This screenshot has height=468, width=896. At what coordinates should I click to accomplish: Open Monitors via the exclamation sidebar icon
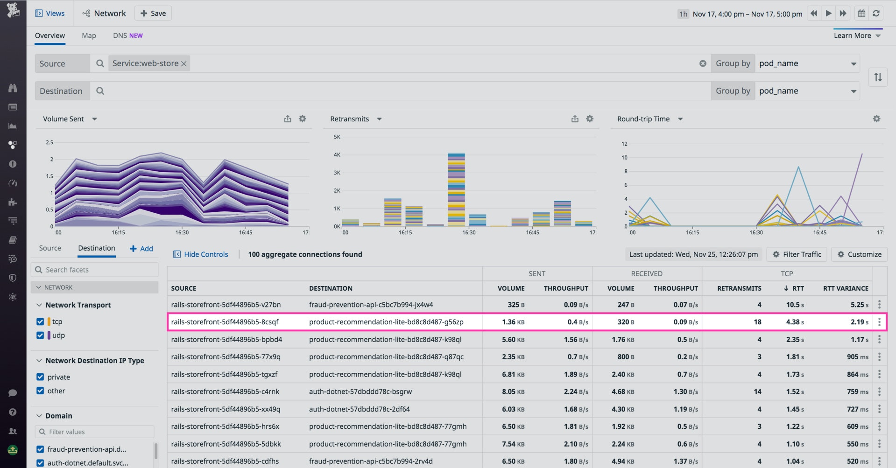[13, 164]
